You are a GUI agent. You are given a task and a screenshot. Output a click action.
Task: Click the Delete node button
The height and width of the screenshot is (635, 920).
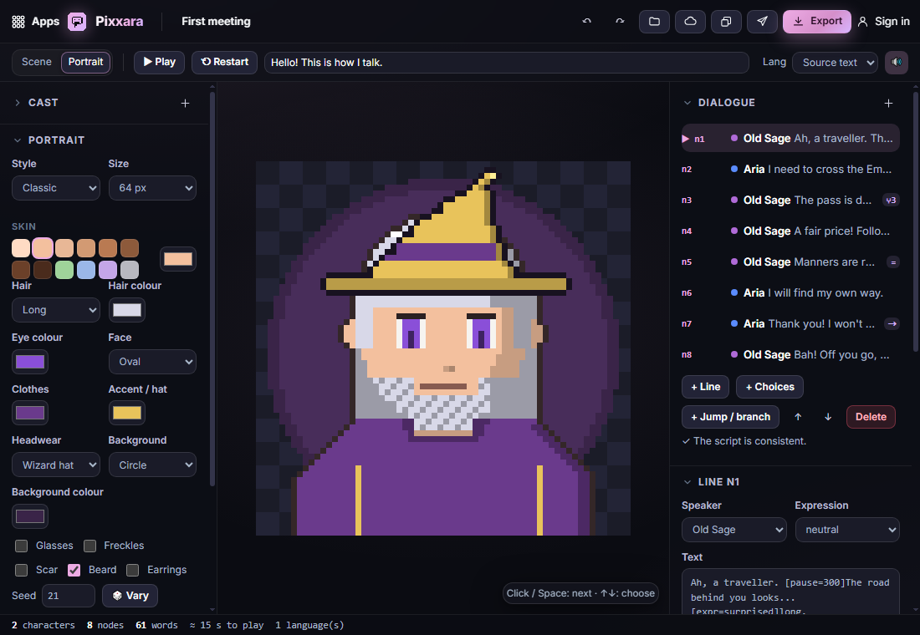[871, 417]
